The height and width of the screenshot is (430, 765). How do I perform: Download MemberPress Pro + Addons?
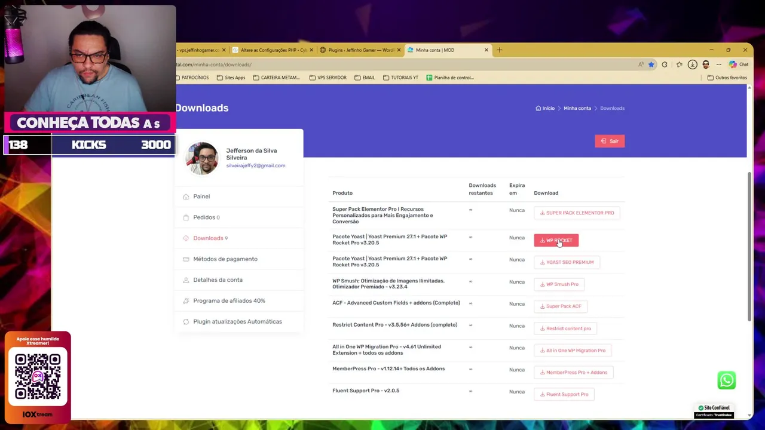(573, 373)
